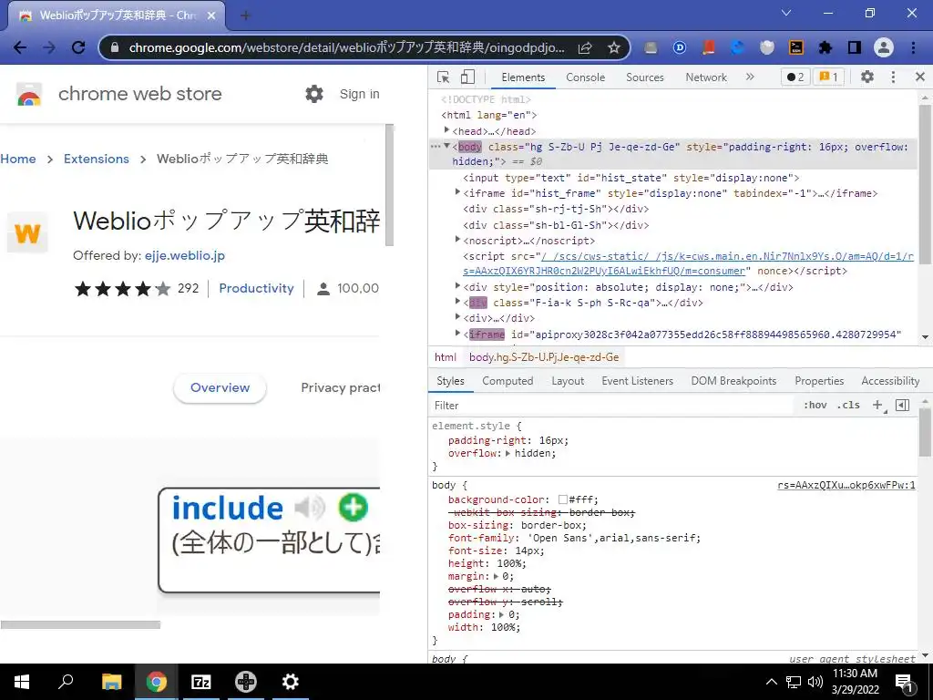Open 7-Zip from the taskbar

201,682
